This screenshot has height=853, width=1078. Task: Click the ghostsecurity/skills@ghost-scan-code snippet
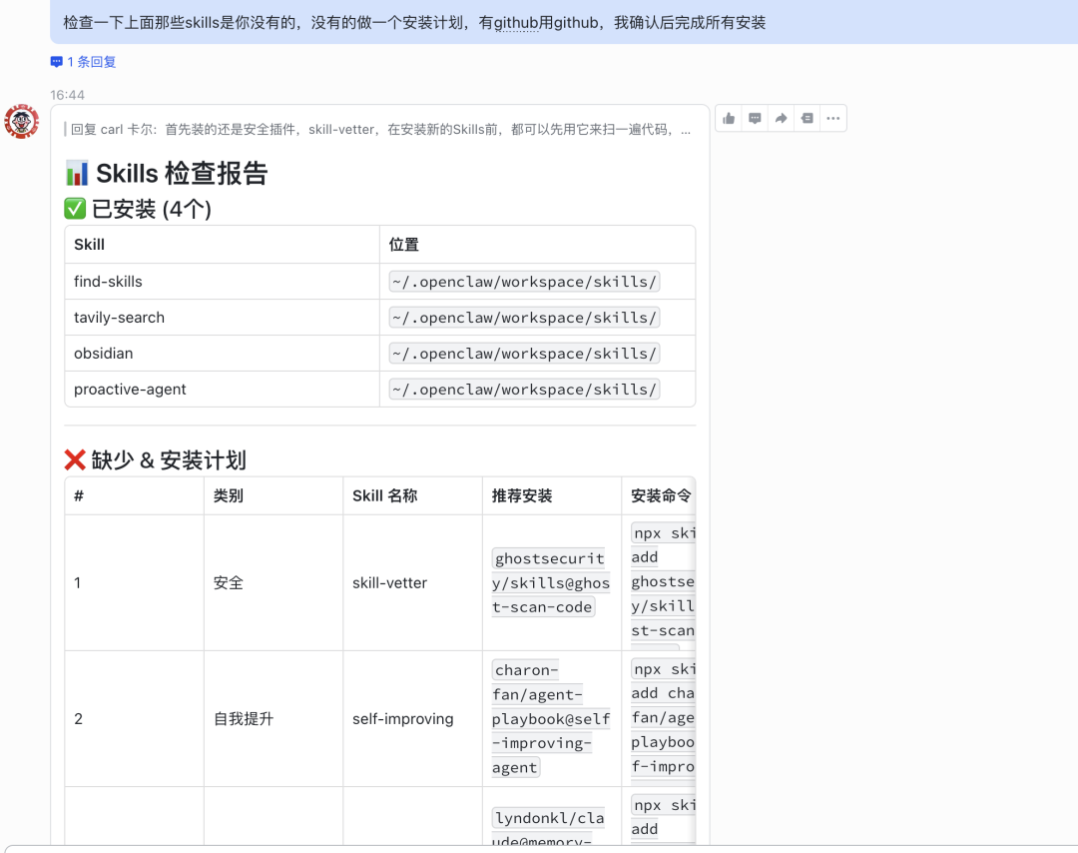coord(550,582)
